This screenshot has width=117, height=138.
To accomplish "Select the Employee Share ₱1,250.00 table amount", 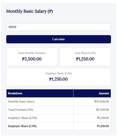I will click(103, 118).
